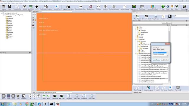This screenshot has height=106, width=189.
Task: Click the Stop icon in main toolbar
Action: (172, 7)
